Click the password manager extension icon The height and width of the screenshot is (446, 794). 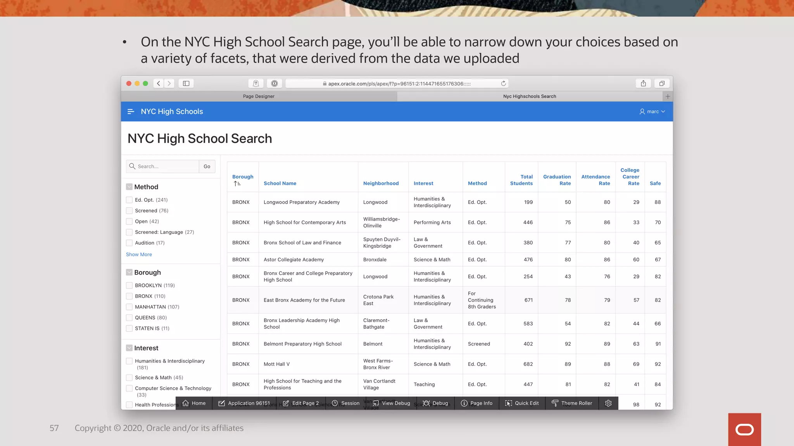[x=274, y=83]
